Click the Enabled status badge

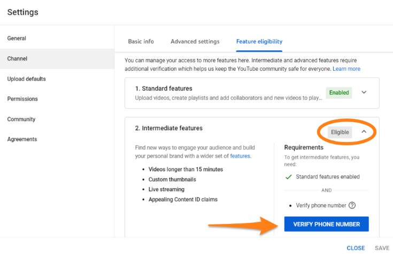339,93
